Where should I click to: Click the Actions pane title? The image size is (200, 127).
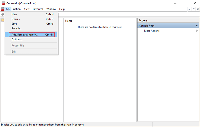(x=143, y=21)
